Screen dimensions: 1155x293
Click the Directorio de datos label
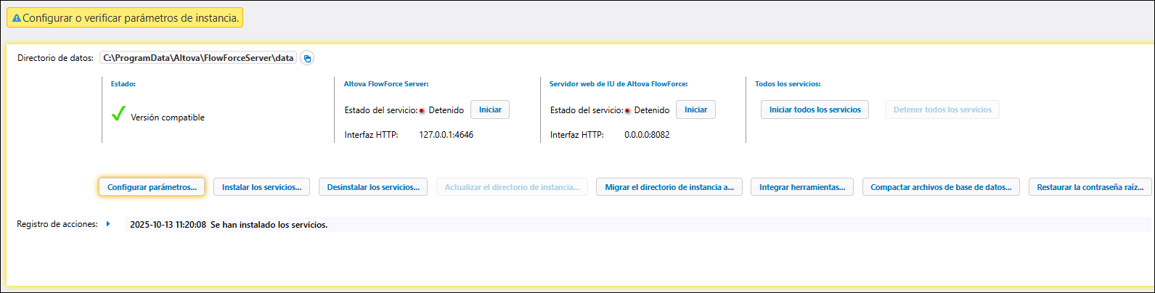55,58
